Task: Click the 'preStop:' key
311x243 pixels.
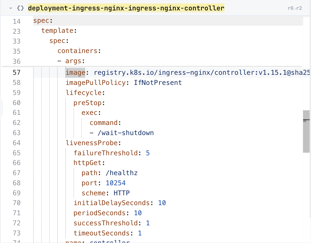Action: tap(89, 103)
